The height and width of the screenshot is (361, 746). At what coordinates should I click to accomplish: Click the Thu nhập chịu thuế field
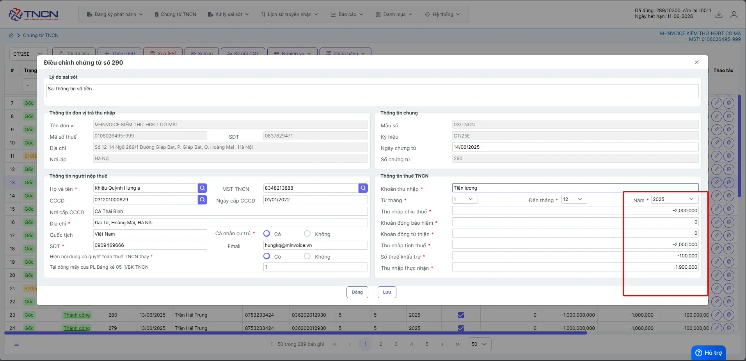(x=575, y=211)
